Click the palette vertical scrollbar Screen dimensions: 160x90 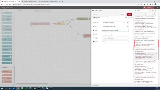click(x=14, y=74)
